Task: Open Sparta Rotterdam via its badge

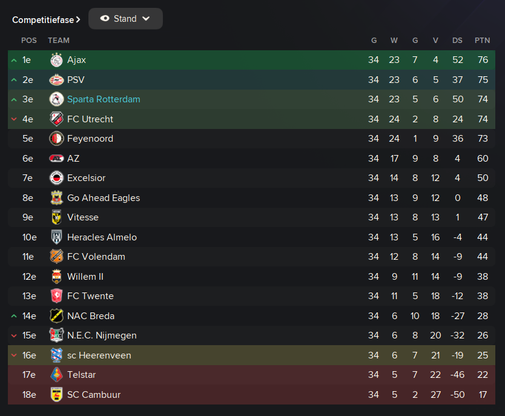Action: pos(56,99)
